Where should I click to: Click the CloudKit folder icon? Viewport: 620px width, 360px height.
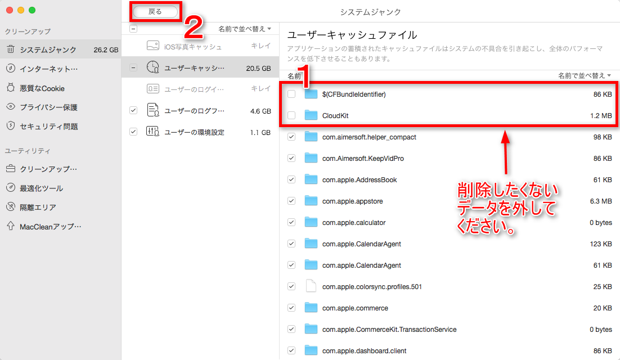pyautogui.click(x=311, y=115)
